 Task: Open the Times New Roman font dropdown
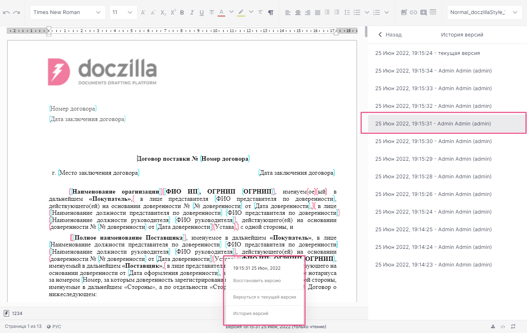coord(68,12)
